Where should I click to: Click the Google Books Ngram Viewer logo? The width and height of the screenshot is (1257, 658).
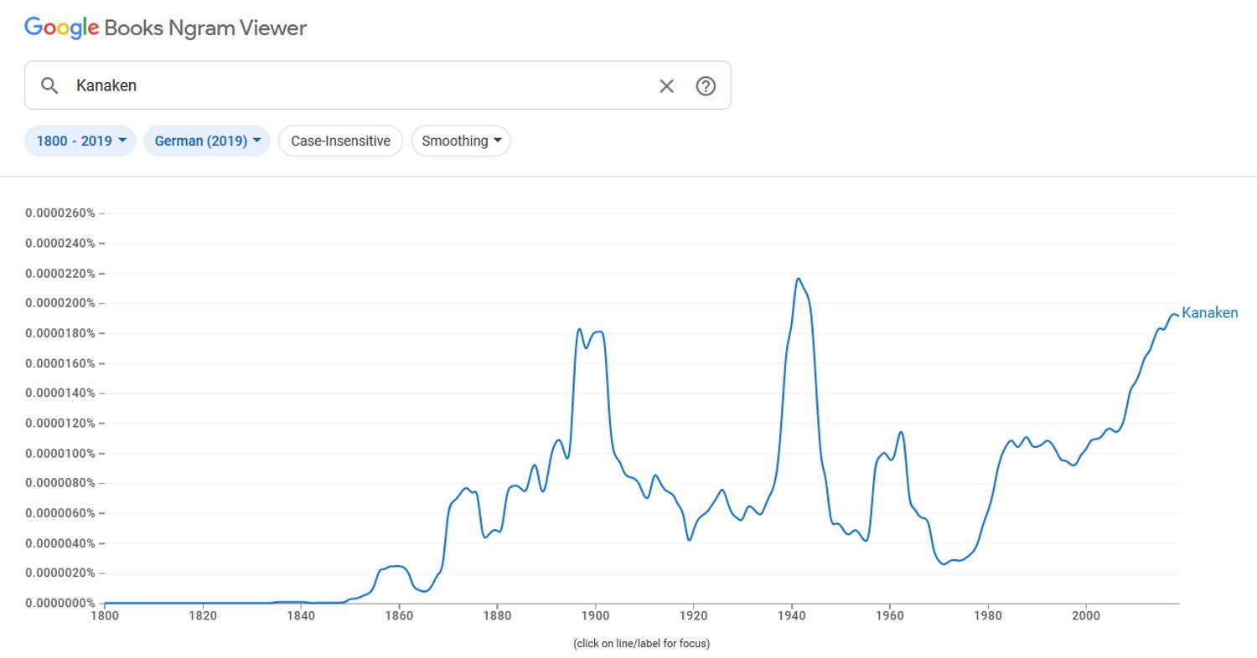(165, 28)
